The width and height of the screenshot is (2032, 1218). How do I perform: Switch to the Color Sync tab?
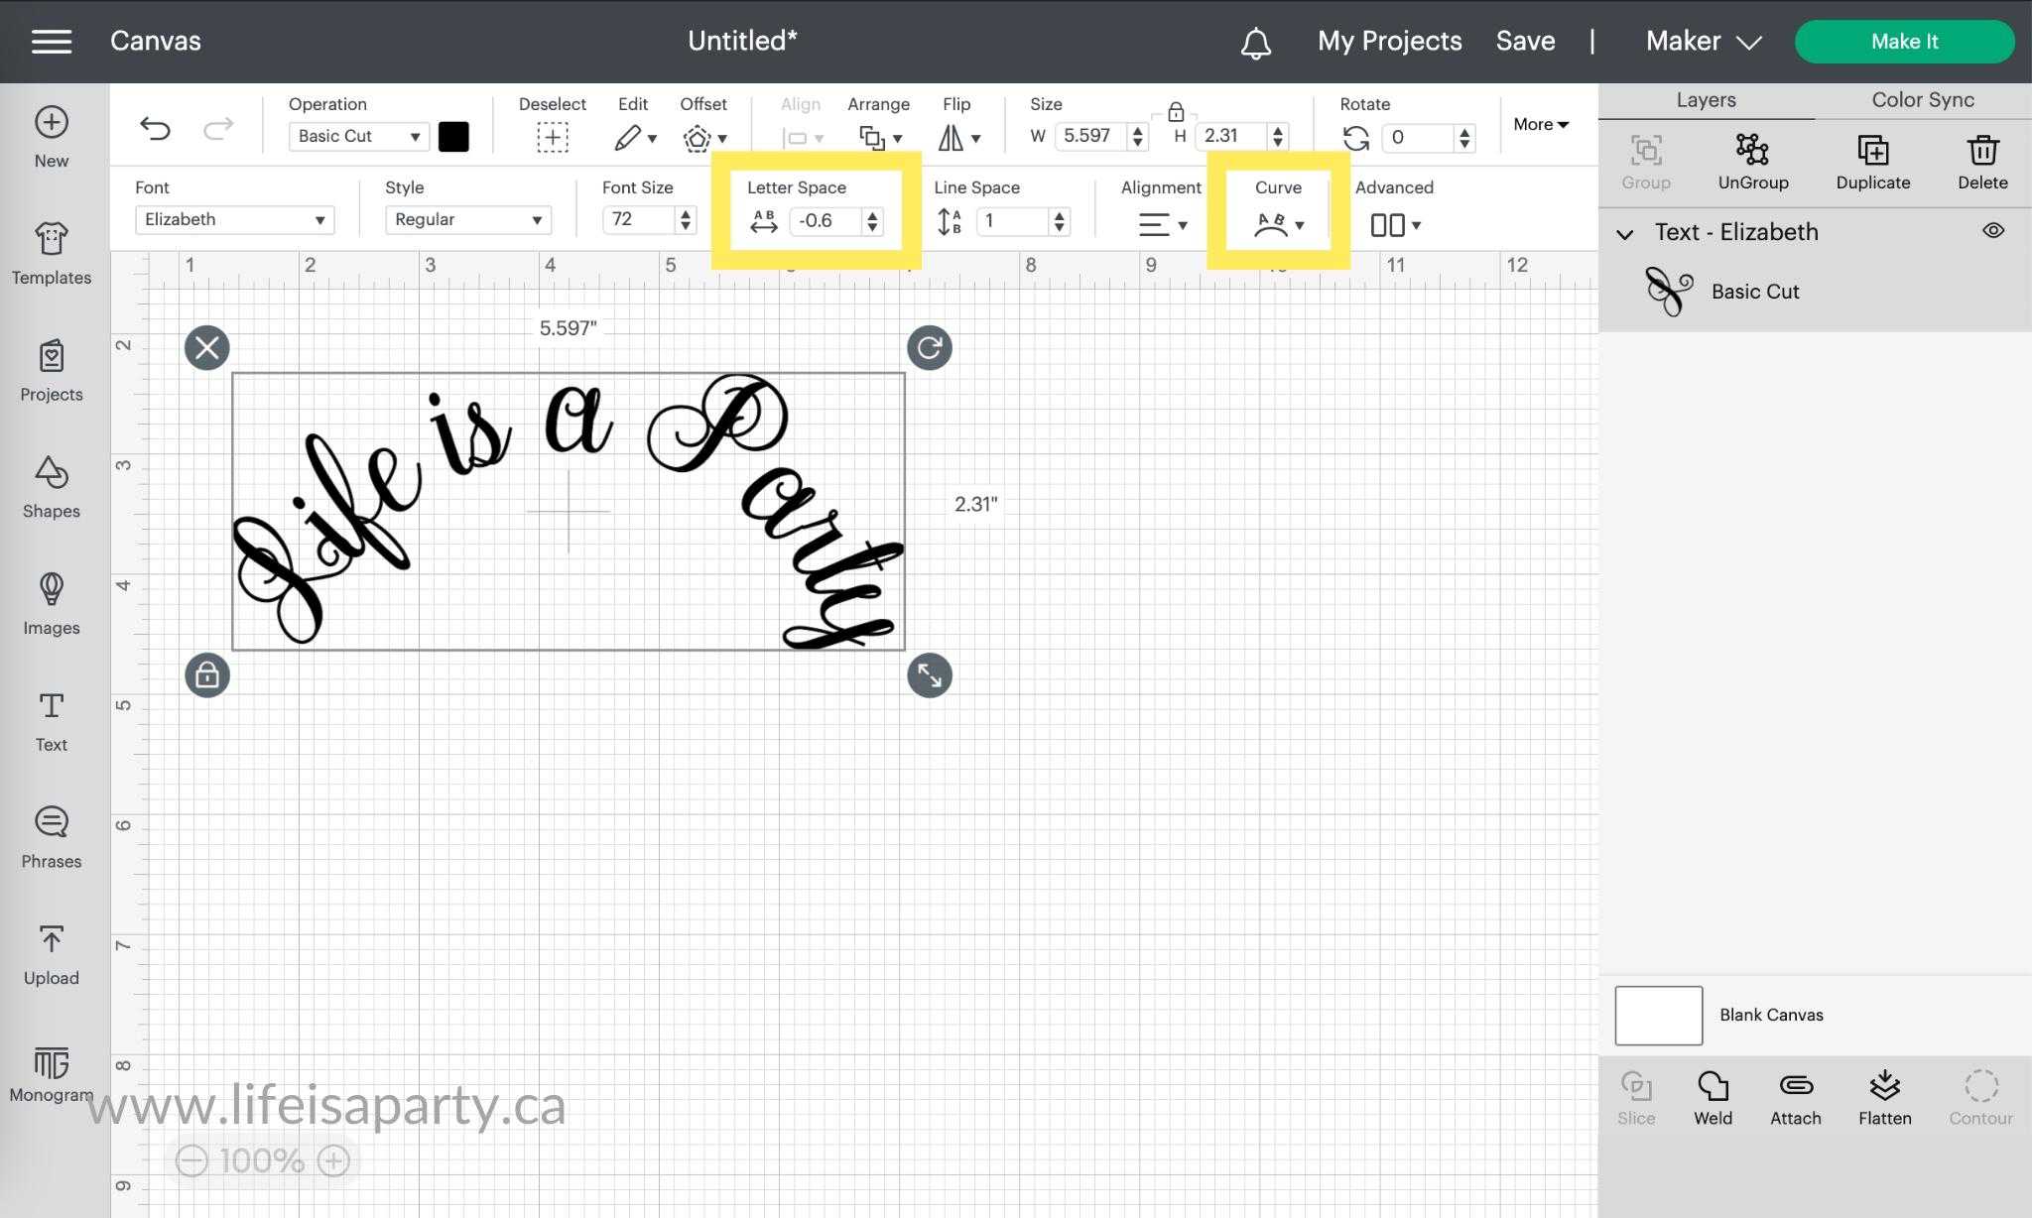pyautogui.click(x=1922, y=100)
